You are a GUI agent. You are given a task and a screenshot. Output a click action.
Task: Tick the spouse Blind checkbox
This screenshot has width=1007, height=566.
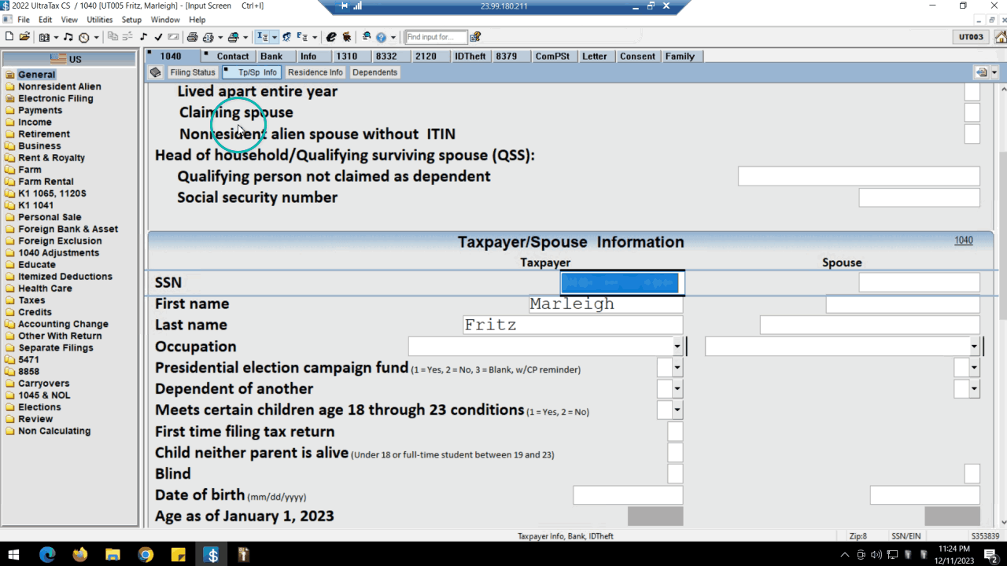click(x=972, y=474)
